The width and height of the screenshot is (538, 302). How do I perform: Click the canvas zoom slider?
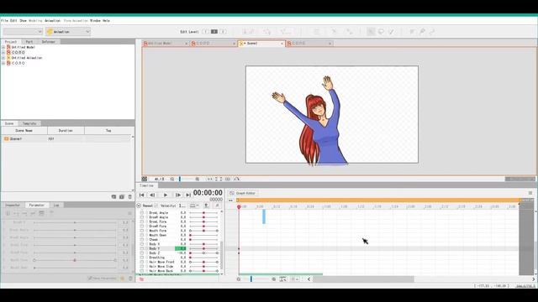[x=185, y=179]
